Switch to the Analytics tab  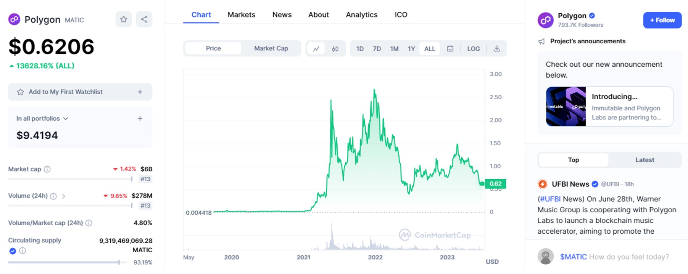coord(361,15)
